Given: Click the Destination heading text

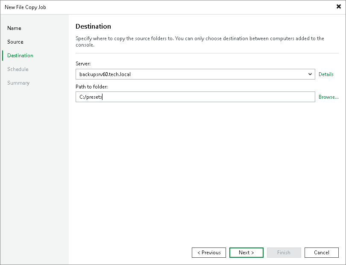Looking at the screenshot, I should tap(94, 26).
